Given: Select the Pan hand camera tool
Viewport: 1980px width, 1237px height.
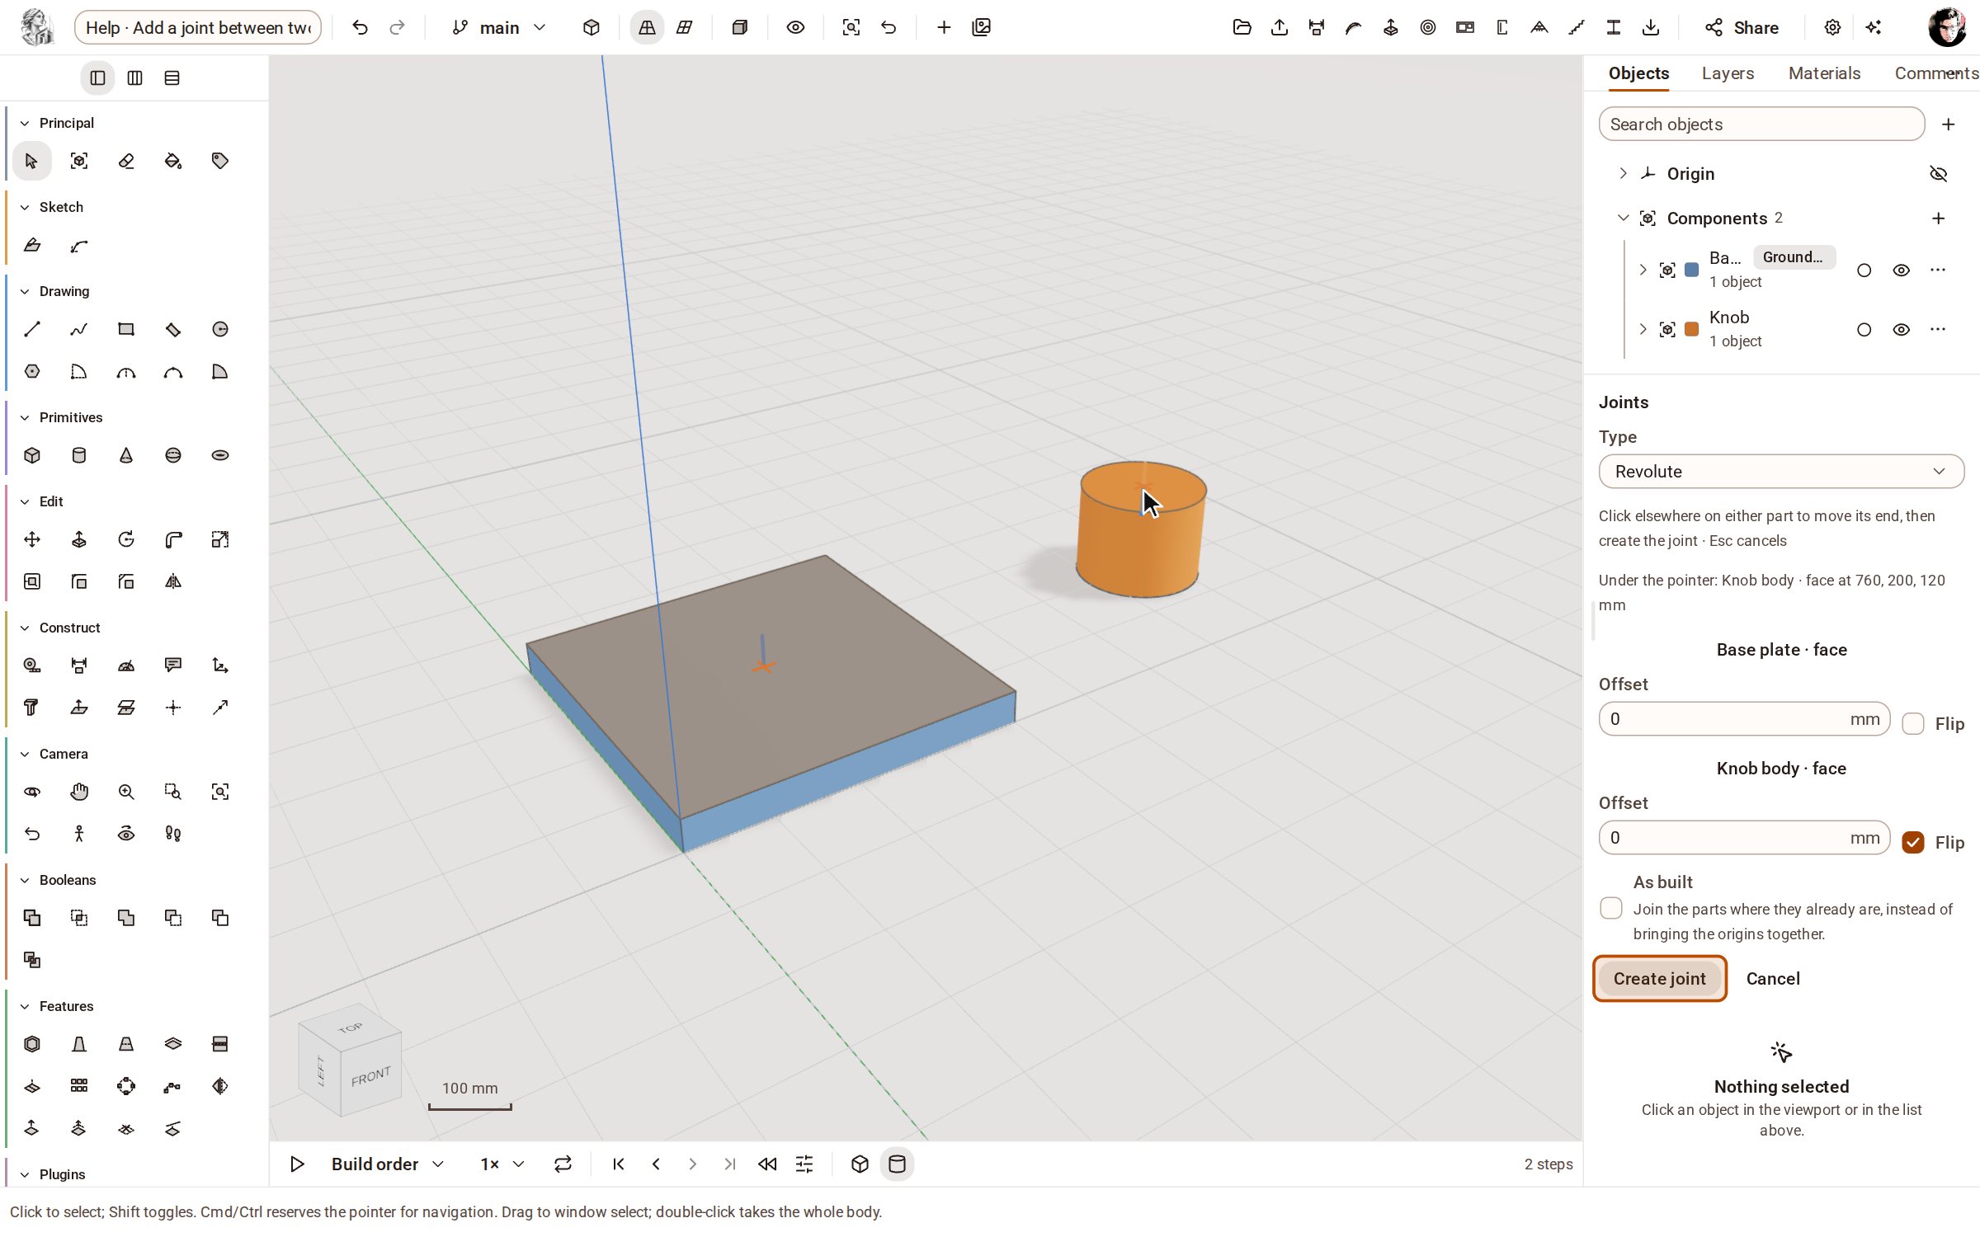Looking at the screenshot, I should 79,792.
